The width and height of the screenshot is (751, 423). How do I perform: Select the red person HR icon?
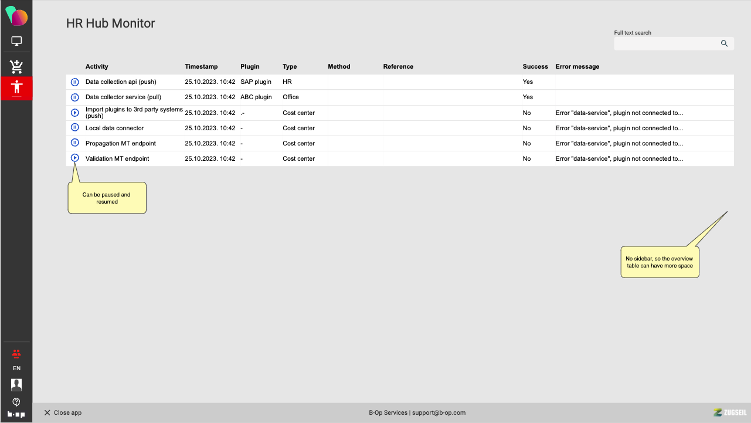coord(16,88)
